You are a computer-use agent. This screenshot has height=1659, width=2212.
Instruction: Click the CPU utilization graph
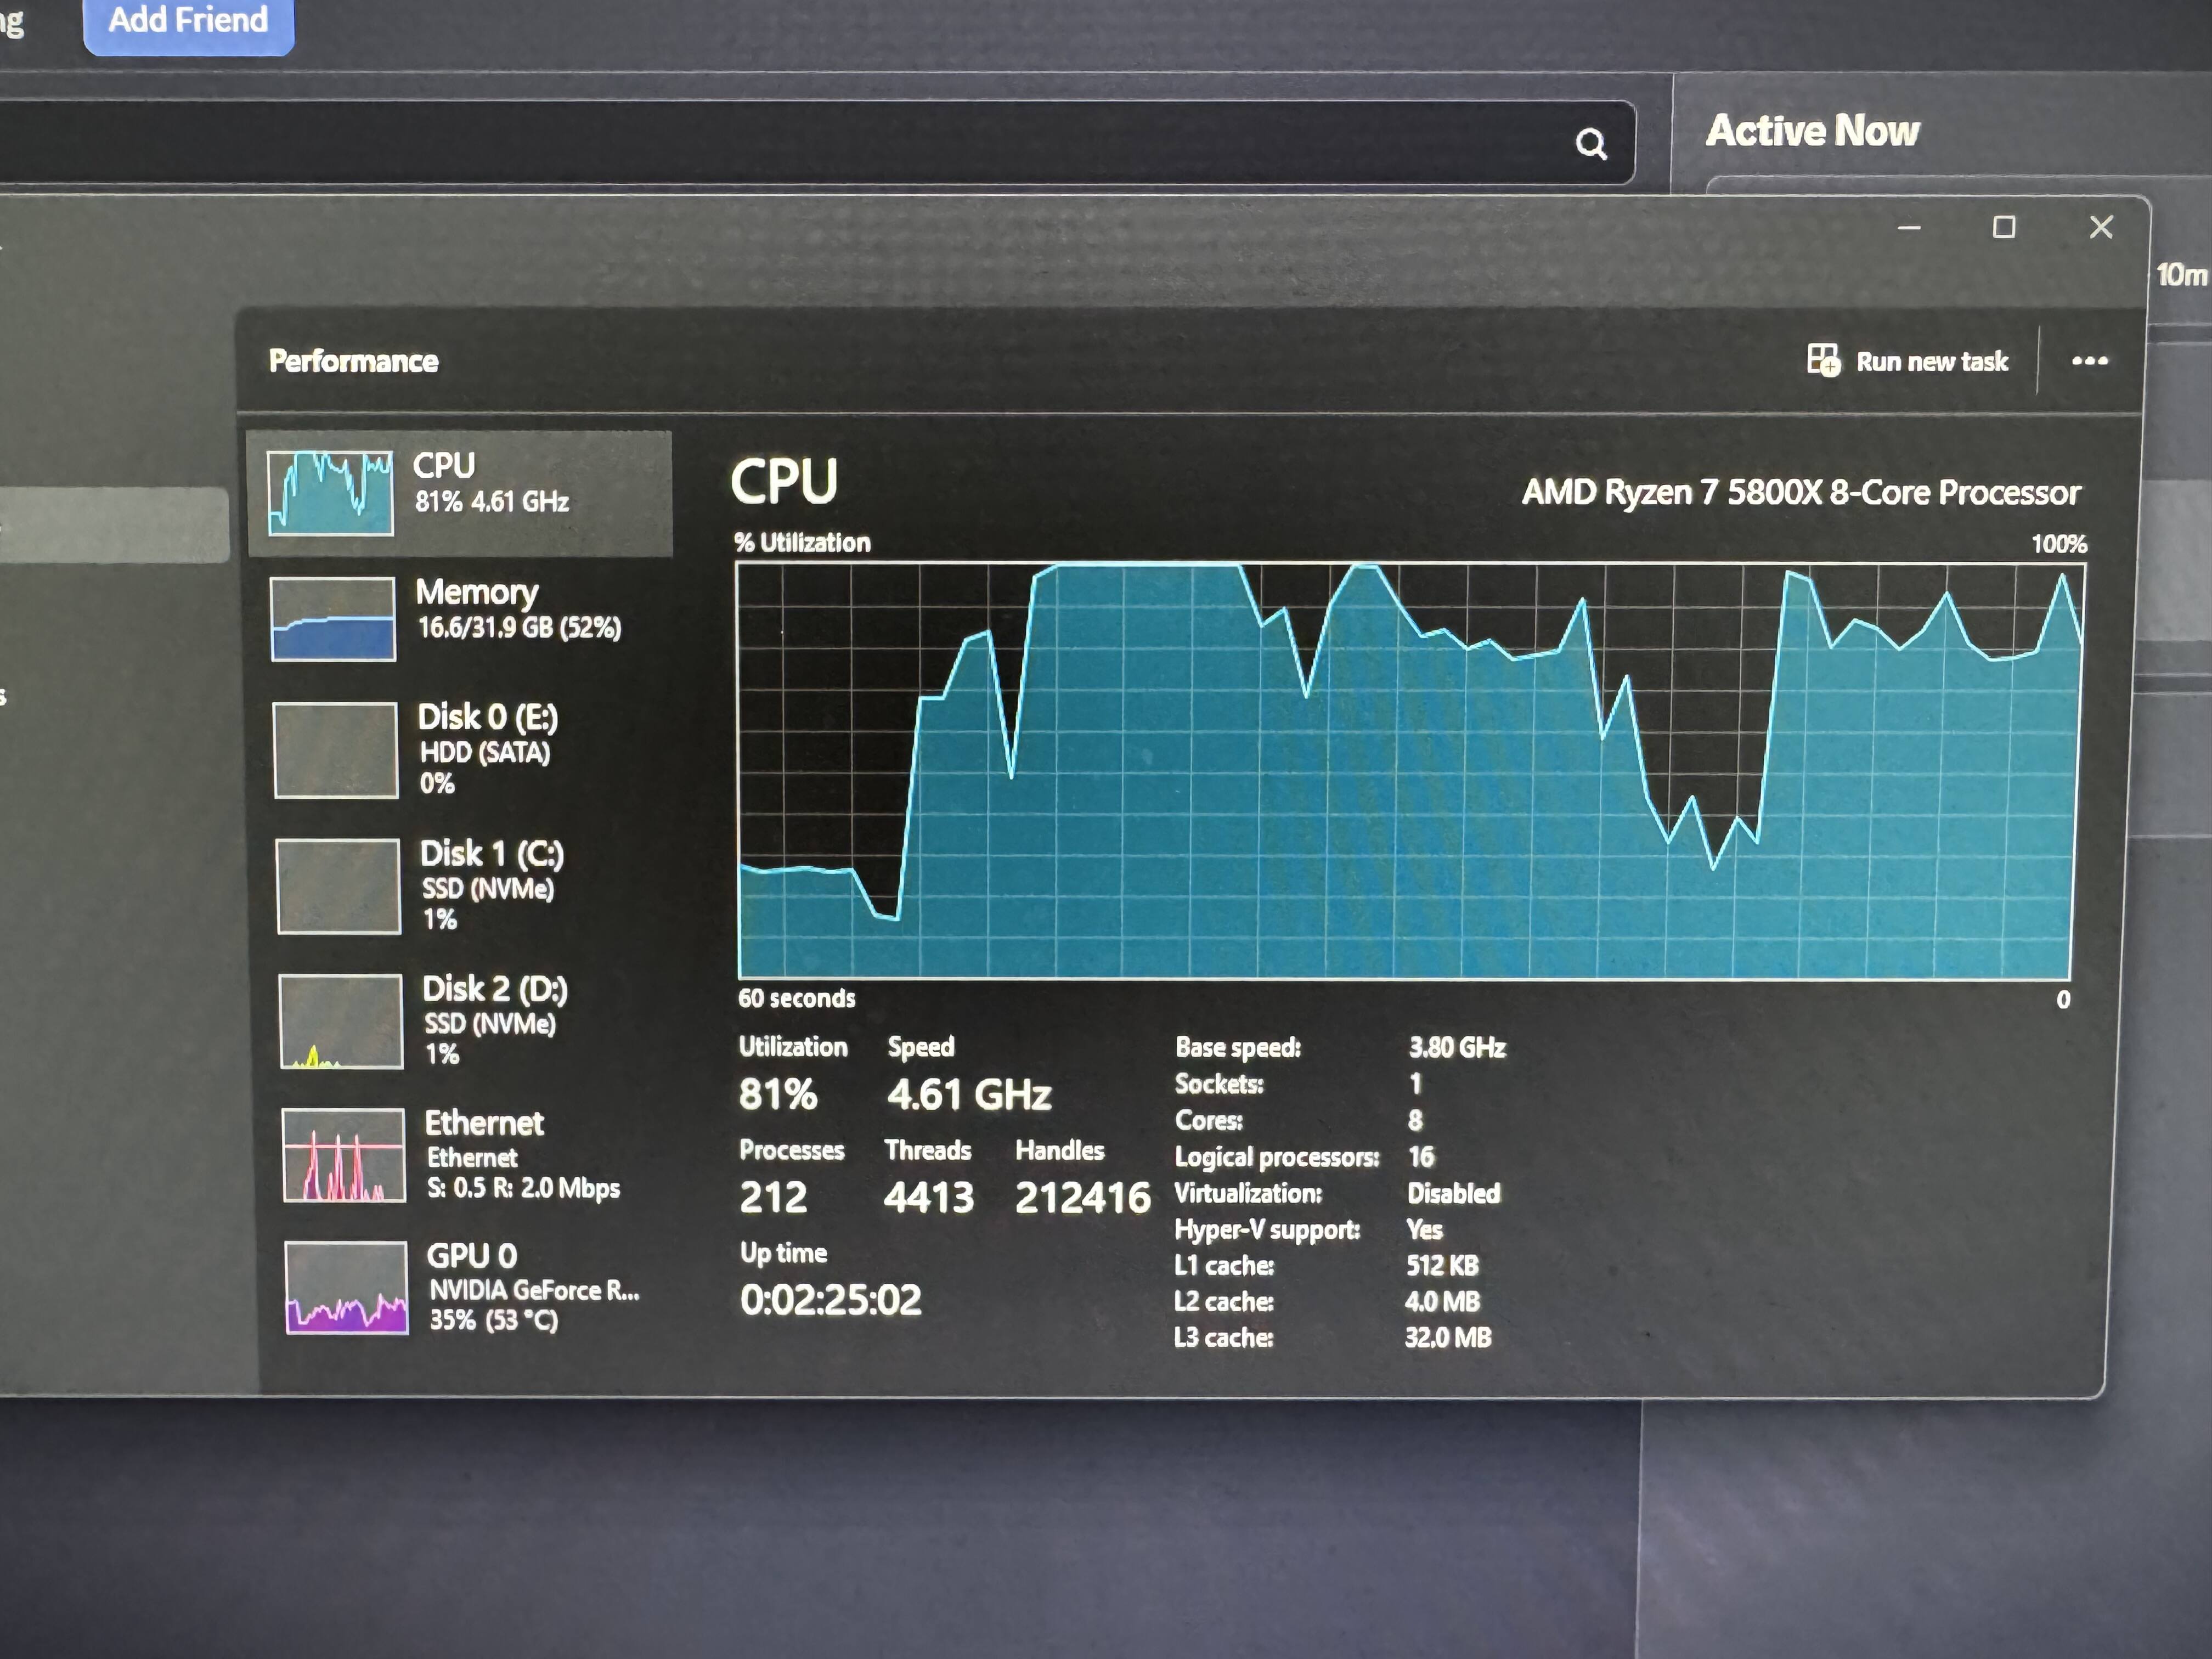click(x=1410, y=771)
